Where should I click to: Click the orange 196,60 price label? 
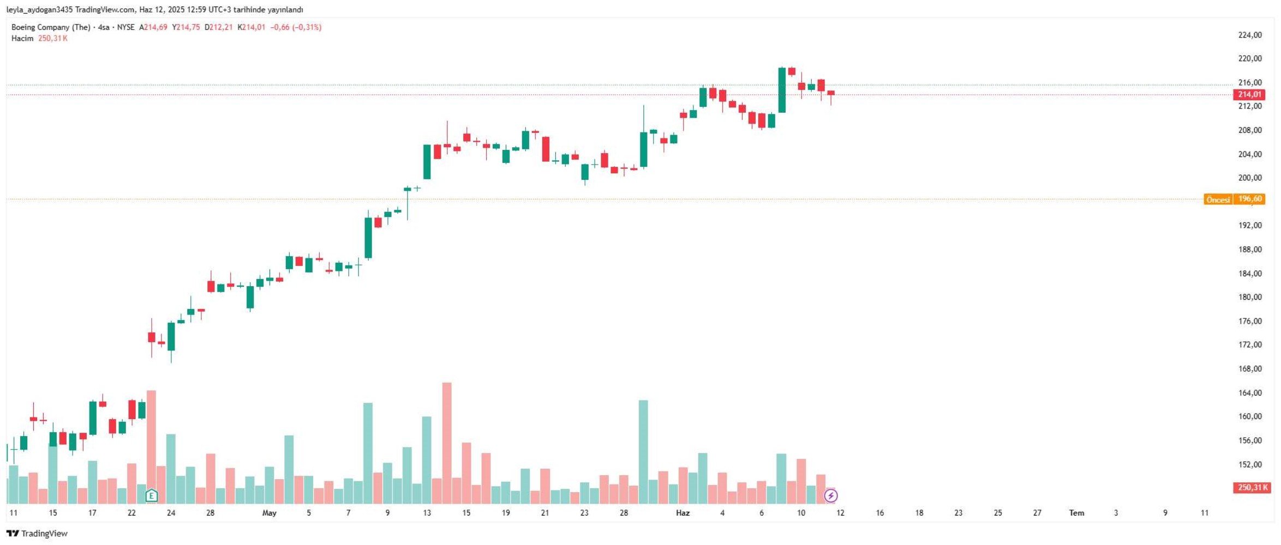pos(1250,199)
